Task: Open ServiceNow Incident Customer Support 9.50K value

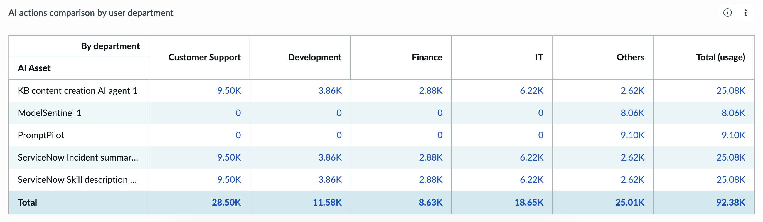Action: (229, 157)
